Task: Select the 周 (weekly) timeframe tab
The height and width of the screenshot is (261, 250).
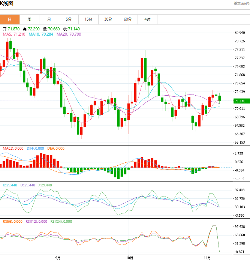Action: tap(29, 19)
